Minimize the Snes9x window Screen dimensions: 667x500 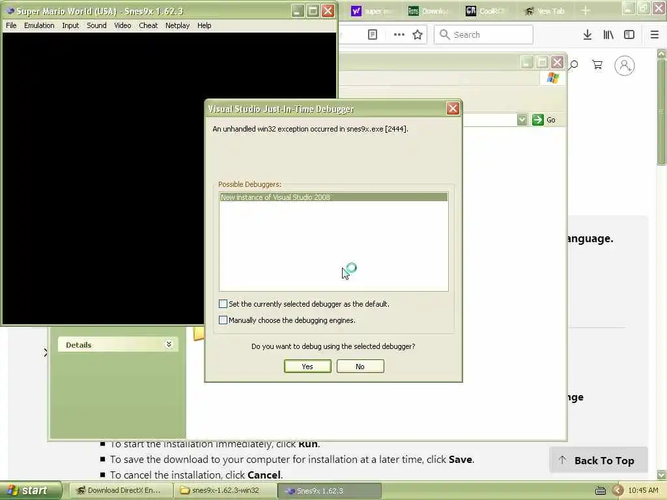point(297,10)
